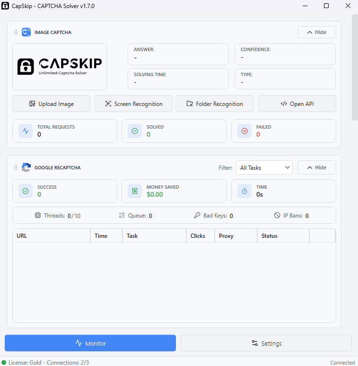The height and width of the screenshot is (366, 358).
Task: Click the Time stopwatch icon
Action: 244,191
